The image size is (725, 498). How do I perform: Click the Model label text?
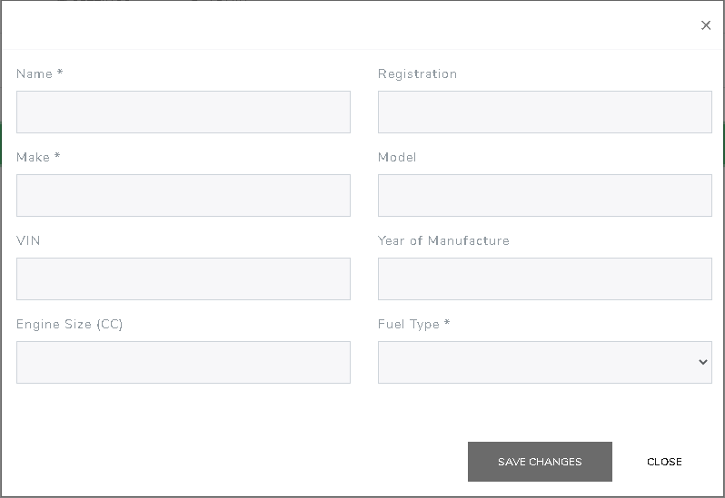point(397,158)
